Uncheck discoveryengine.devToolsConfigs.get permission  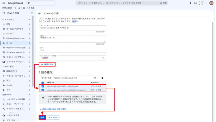coord(42,86)
